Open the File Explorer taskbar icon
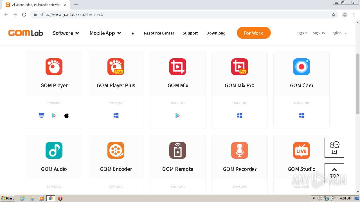This screenshot has width=360, height=202. (32, 198)
